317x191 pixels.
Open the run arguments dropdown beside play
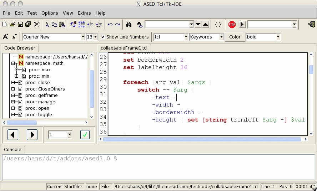(295, 25)
